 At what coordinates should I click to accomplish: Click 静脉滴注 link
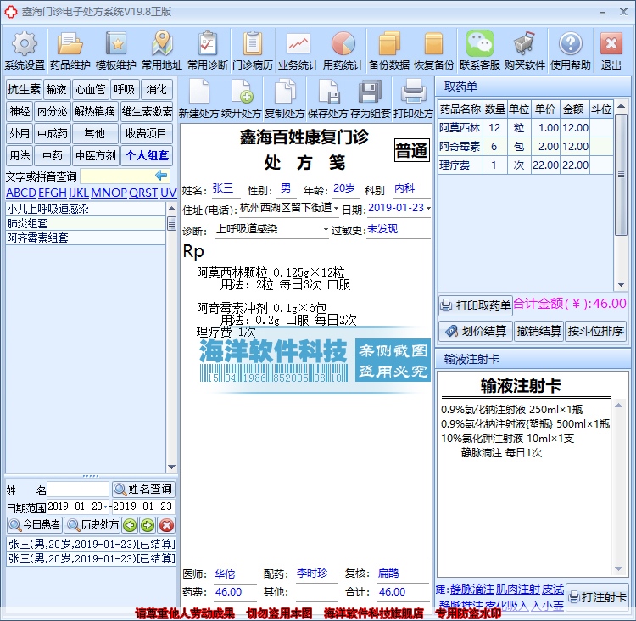pyautogui.click(x=471, y=589)
